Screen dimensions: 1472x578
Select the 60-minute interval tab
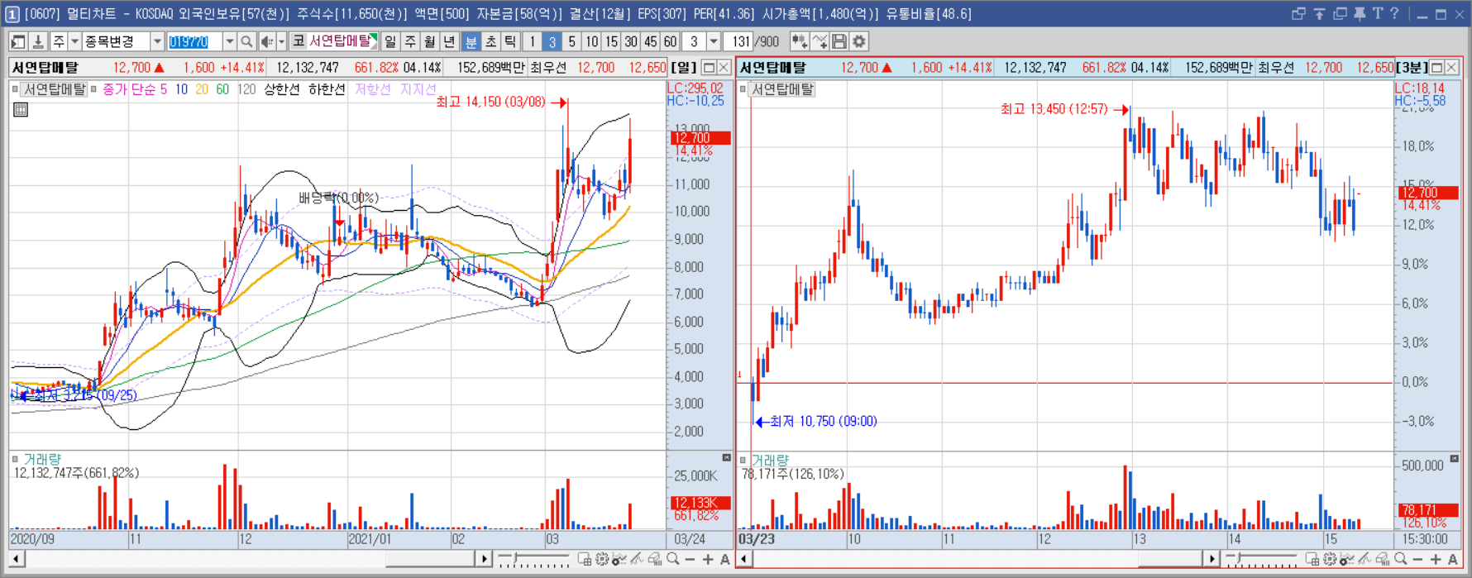coord(671,41)
